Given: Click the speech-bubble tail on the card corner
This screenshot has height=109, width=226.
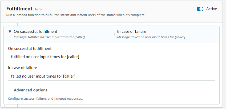Looking at the screenshot, I should tap(5, 105).
